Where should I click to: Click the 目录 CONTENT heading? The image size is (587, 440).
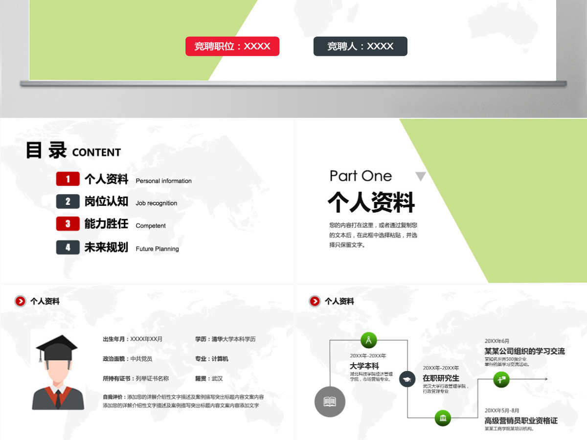coord(73,151)
